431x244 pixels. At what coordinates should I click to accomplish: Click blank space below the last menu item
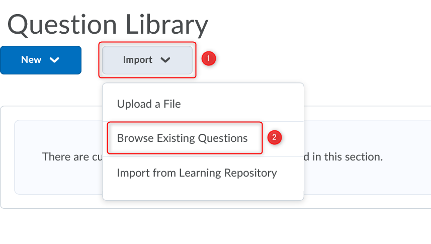201,191
